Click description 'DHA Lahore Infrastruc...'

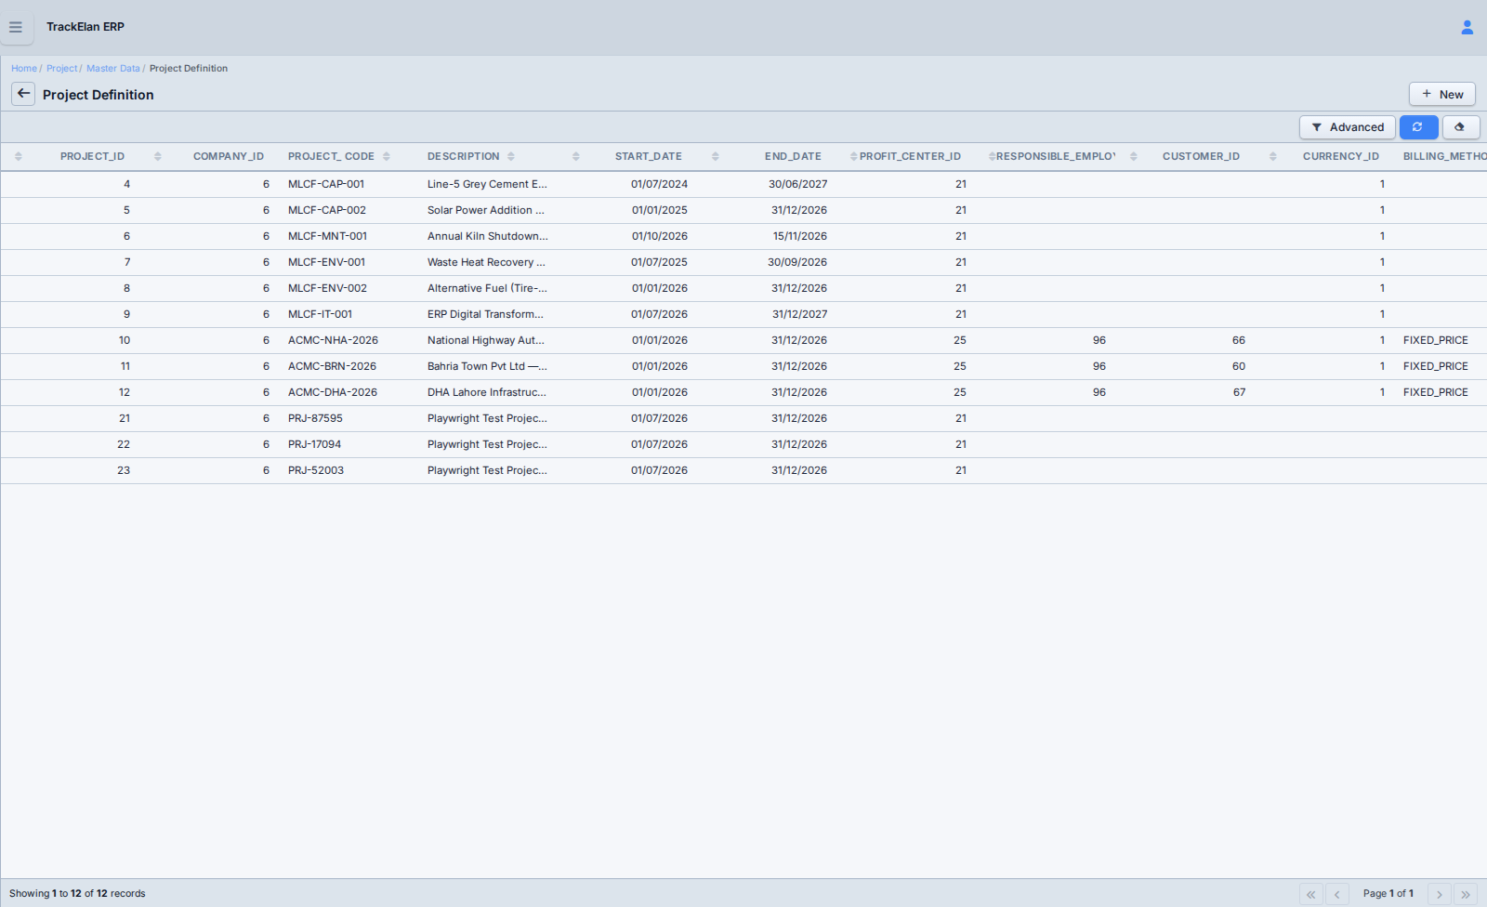487,392
